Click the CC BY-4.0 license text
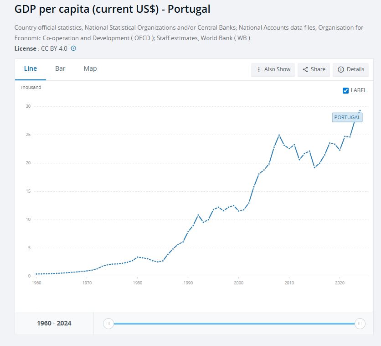 coord(54,48)
